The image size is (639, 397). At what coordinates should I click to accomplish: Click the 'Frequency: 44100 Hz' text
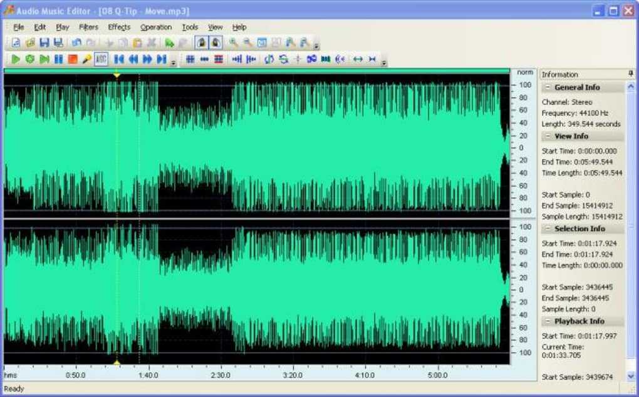pyautogui.click(x=575, y=113)
